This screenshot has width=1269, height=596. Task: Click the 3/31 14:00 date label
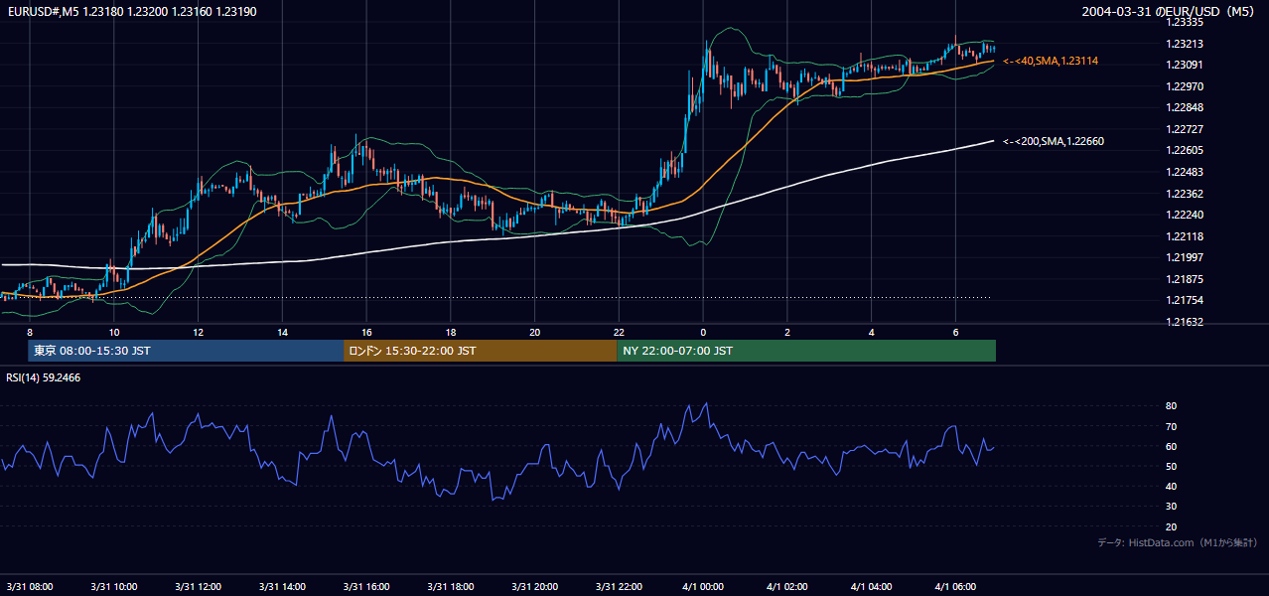tap(282, 587)
